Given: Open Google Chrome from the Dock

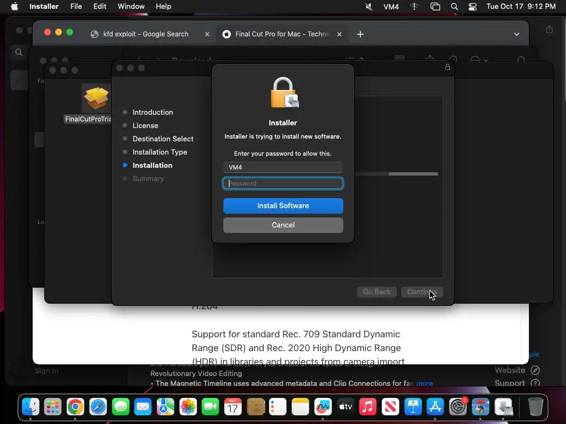Looking at the screenshot, I should pyautogui.click(x=75, y=407).
